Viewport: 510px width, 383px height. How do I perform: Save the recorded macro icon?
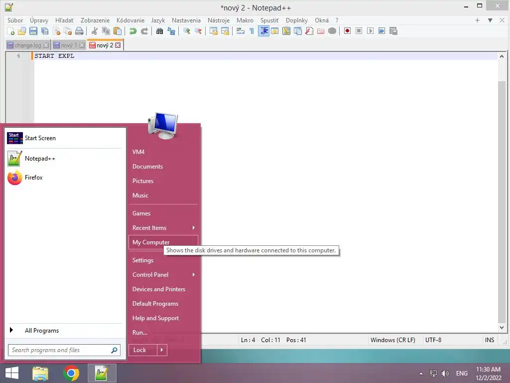(393, 31)
